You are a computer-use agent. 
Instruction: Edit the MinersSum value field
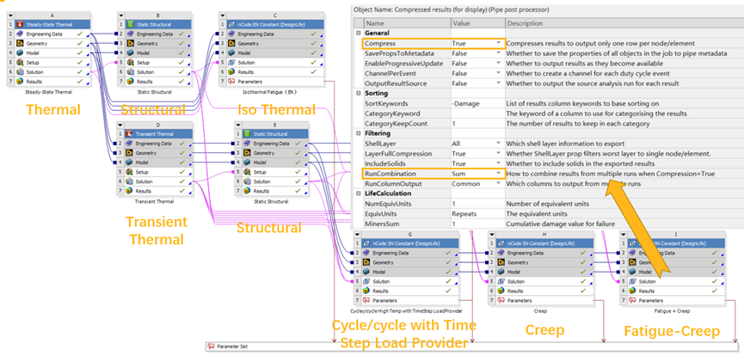pyautogui.click(x=477, y=224)
